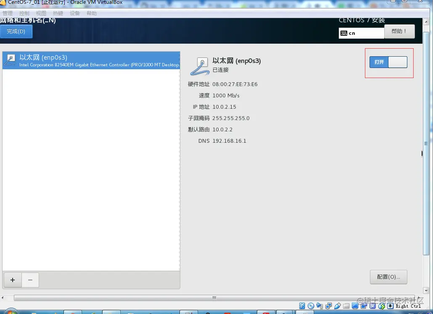Click the '已连接' connection status text
The width and height of the screenshot is (433, 314).
point(221,70)
